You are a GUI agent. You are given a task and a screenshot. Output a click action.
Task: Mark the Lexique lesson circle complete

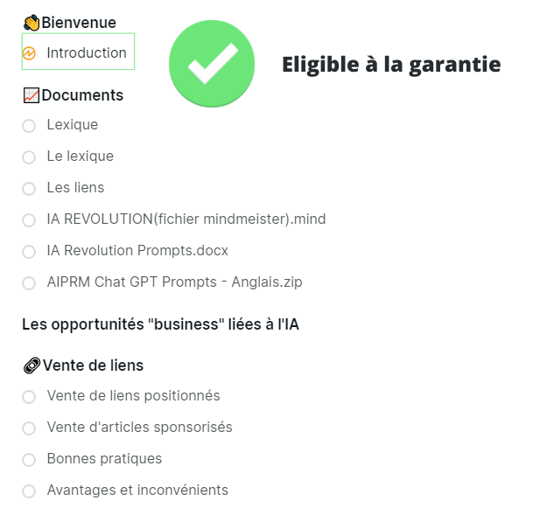pyautogui.click(x=29, y=126)
